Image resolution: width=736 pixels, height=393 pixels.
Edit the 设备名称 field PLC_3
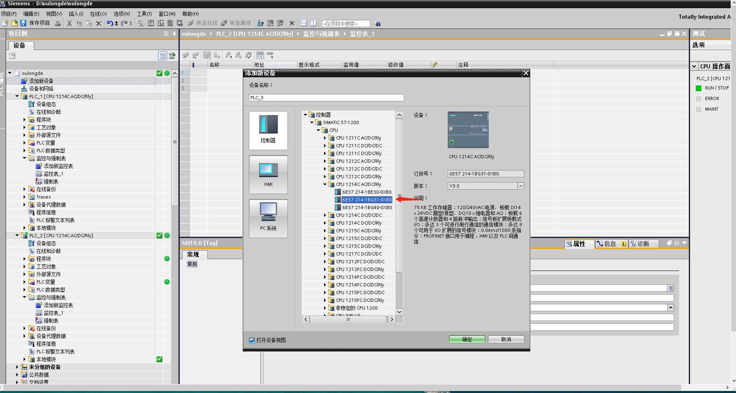click(x=326, y=98)
